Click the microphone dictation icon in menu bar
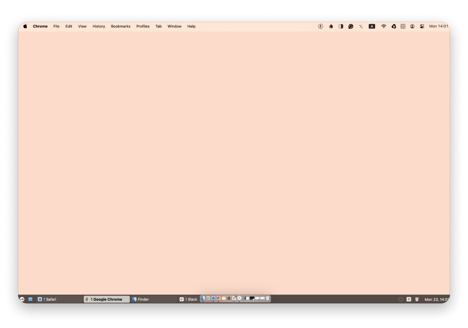 point(320,26)
